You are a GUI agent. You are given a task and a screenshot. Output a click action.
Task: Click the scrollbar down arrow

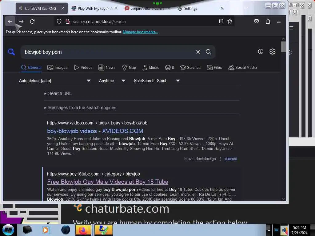283,199
